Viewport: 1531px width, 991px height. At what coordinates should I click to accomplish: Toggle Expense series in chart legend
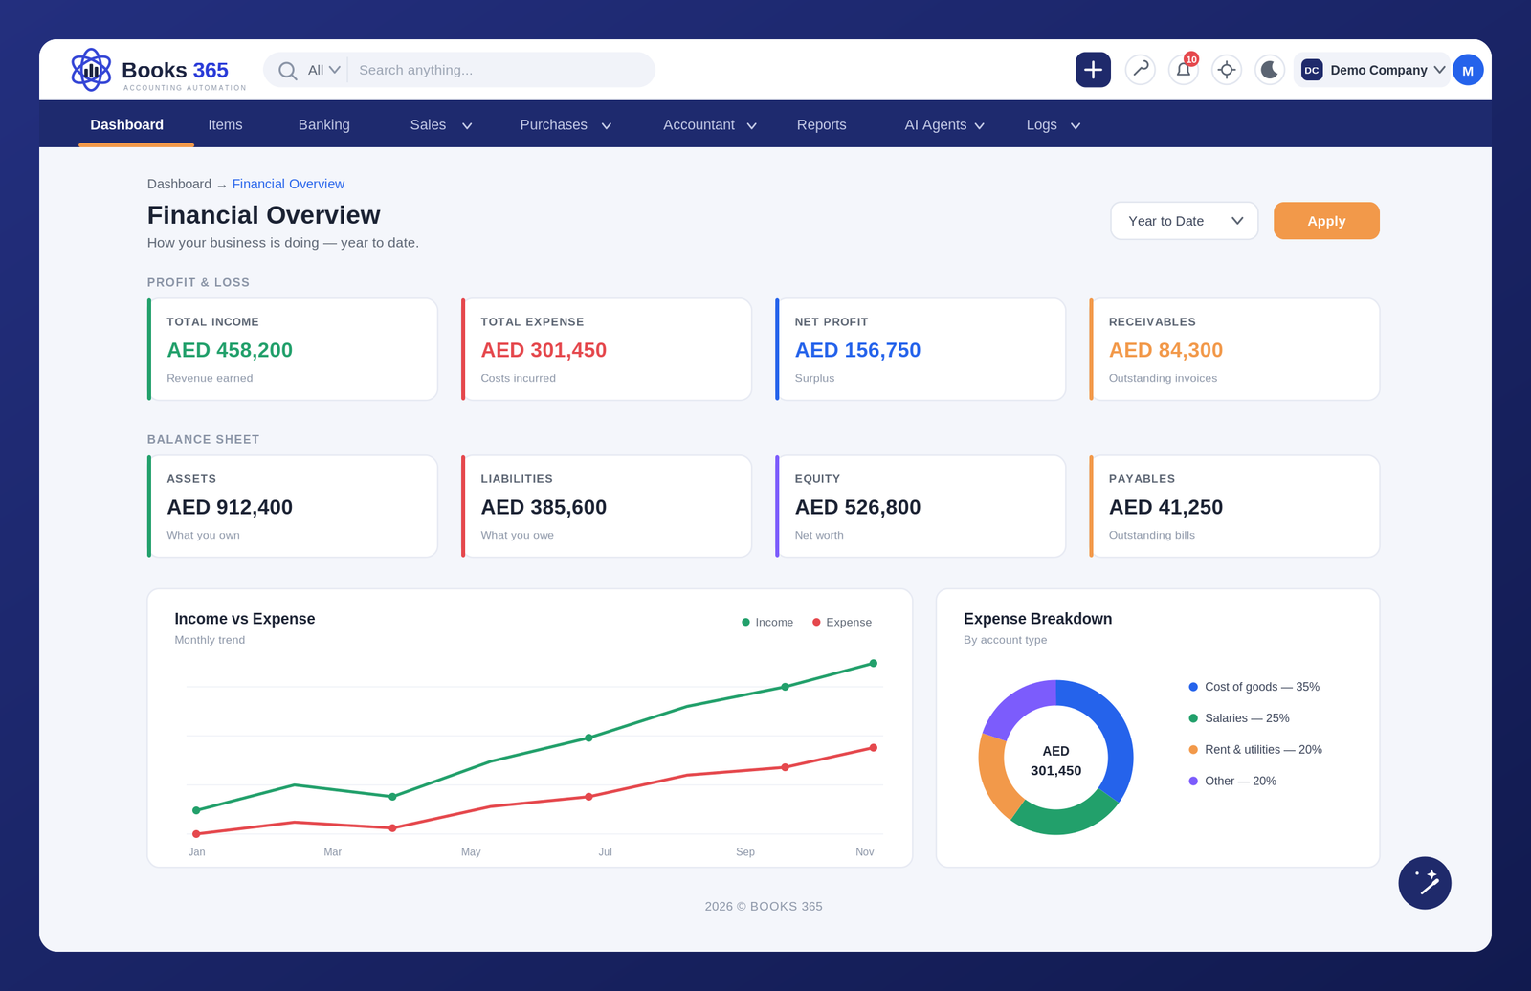(x=842, y=622)
